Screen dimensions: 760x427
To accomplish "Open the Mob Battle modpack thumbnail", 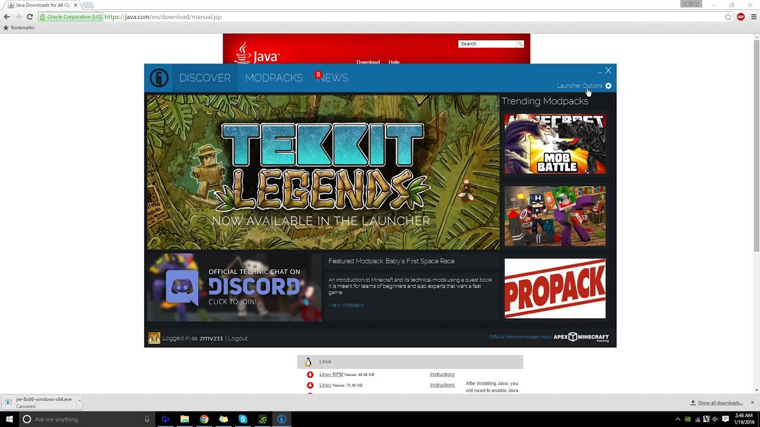I will 555,144.
